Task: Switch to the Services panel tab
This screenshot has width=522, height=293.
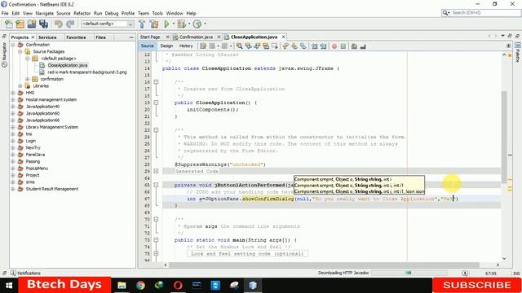Action: 47,37
